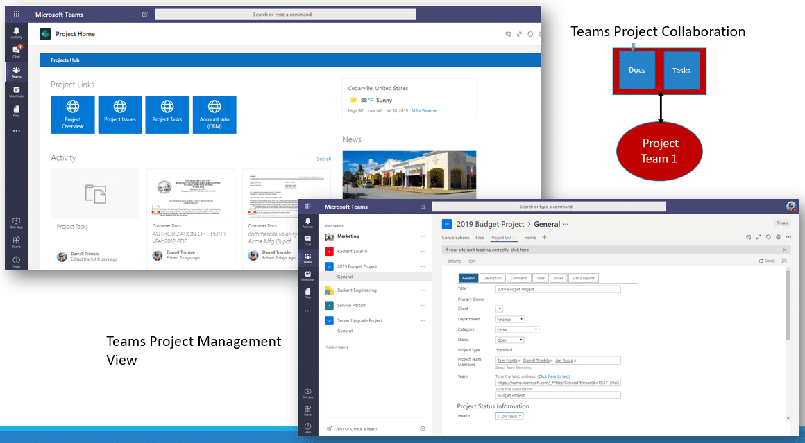
Task: Dismiss the site loading notification banner
Action: [x=785, y=250]
